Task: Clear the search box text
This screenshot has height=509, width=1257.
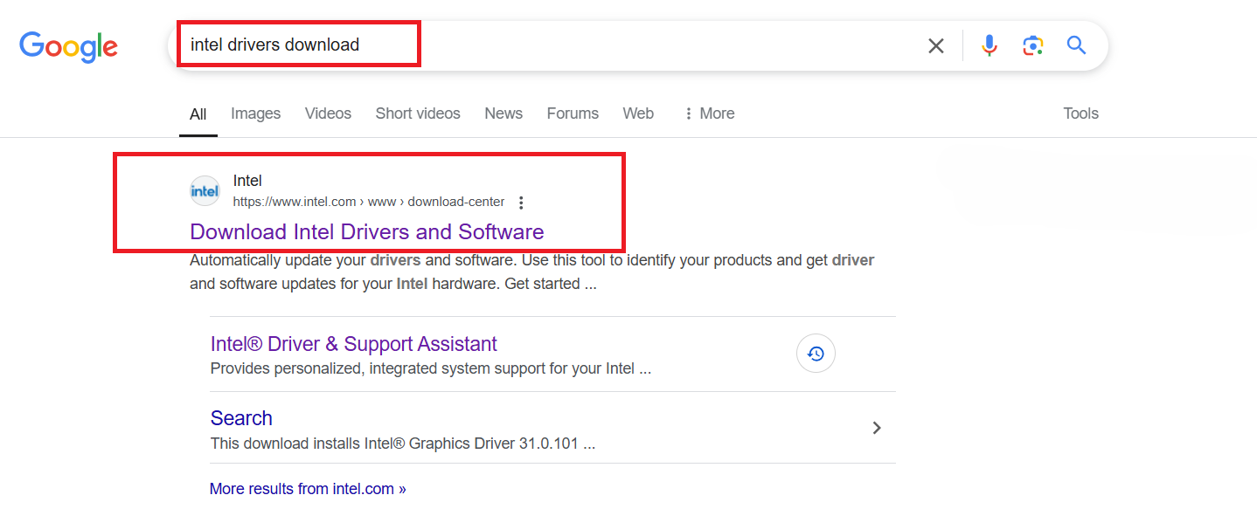Action: (x=935, y=45)
